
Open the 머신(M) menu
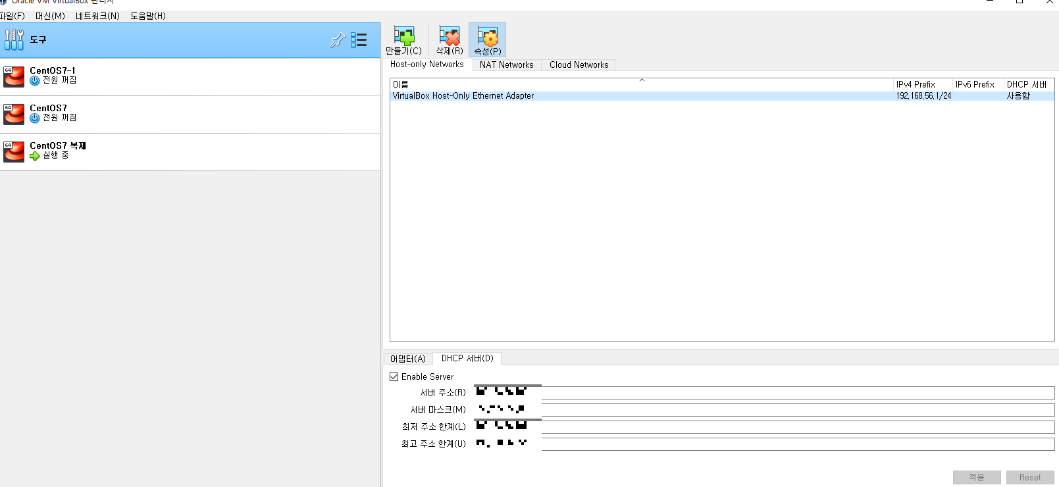50,16
